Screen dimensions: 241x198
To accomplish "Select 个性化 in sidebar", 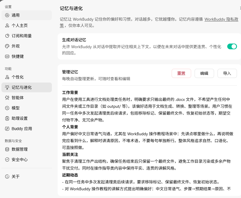I will [x=27, y=77].
